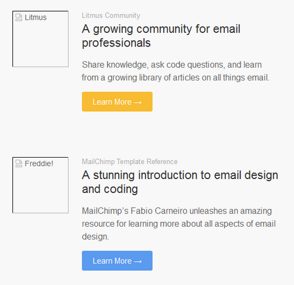Image resolution: width=294 pixels, height=285 pixels.
Task: Click the arrow in the blue Learn More button
Action: pyautogui.click(x=138, y=261)
